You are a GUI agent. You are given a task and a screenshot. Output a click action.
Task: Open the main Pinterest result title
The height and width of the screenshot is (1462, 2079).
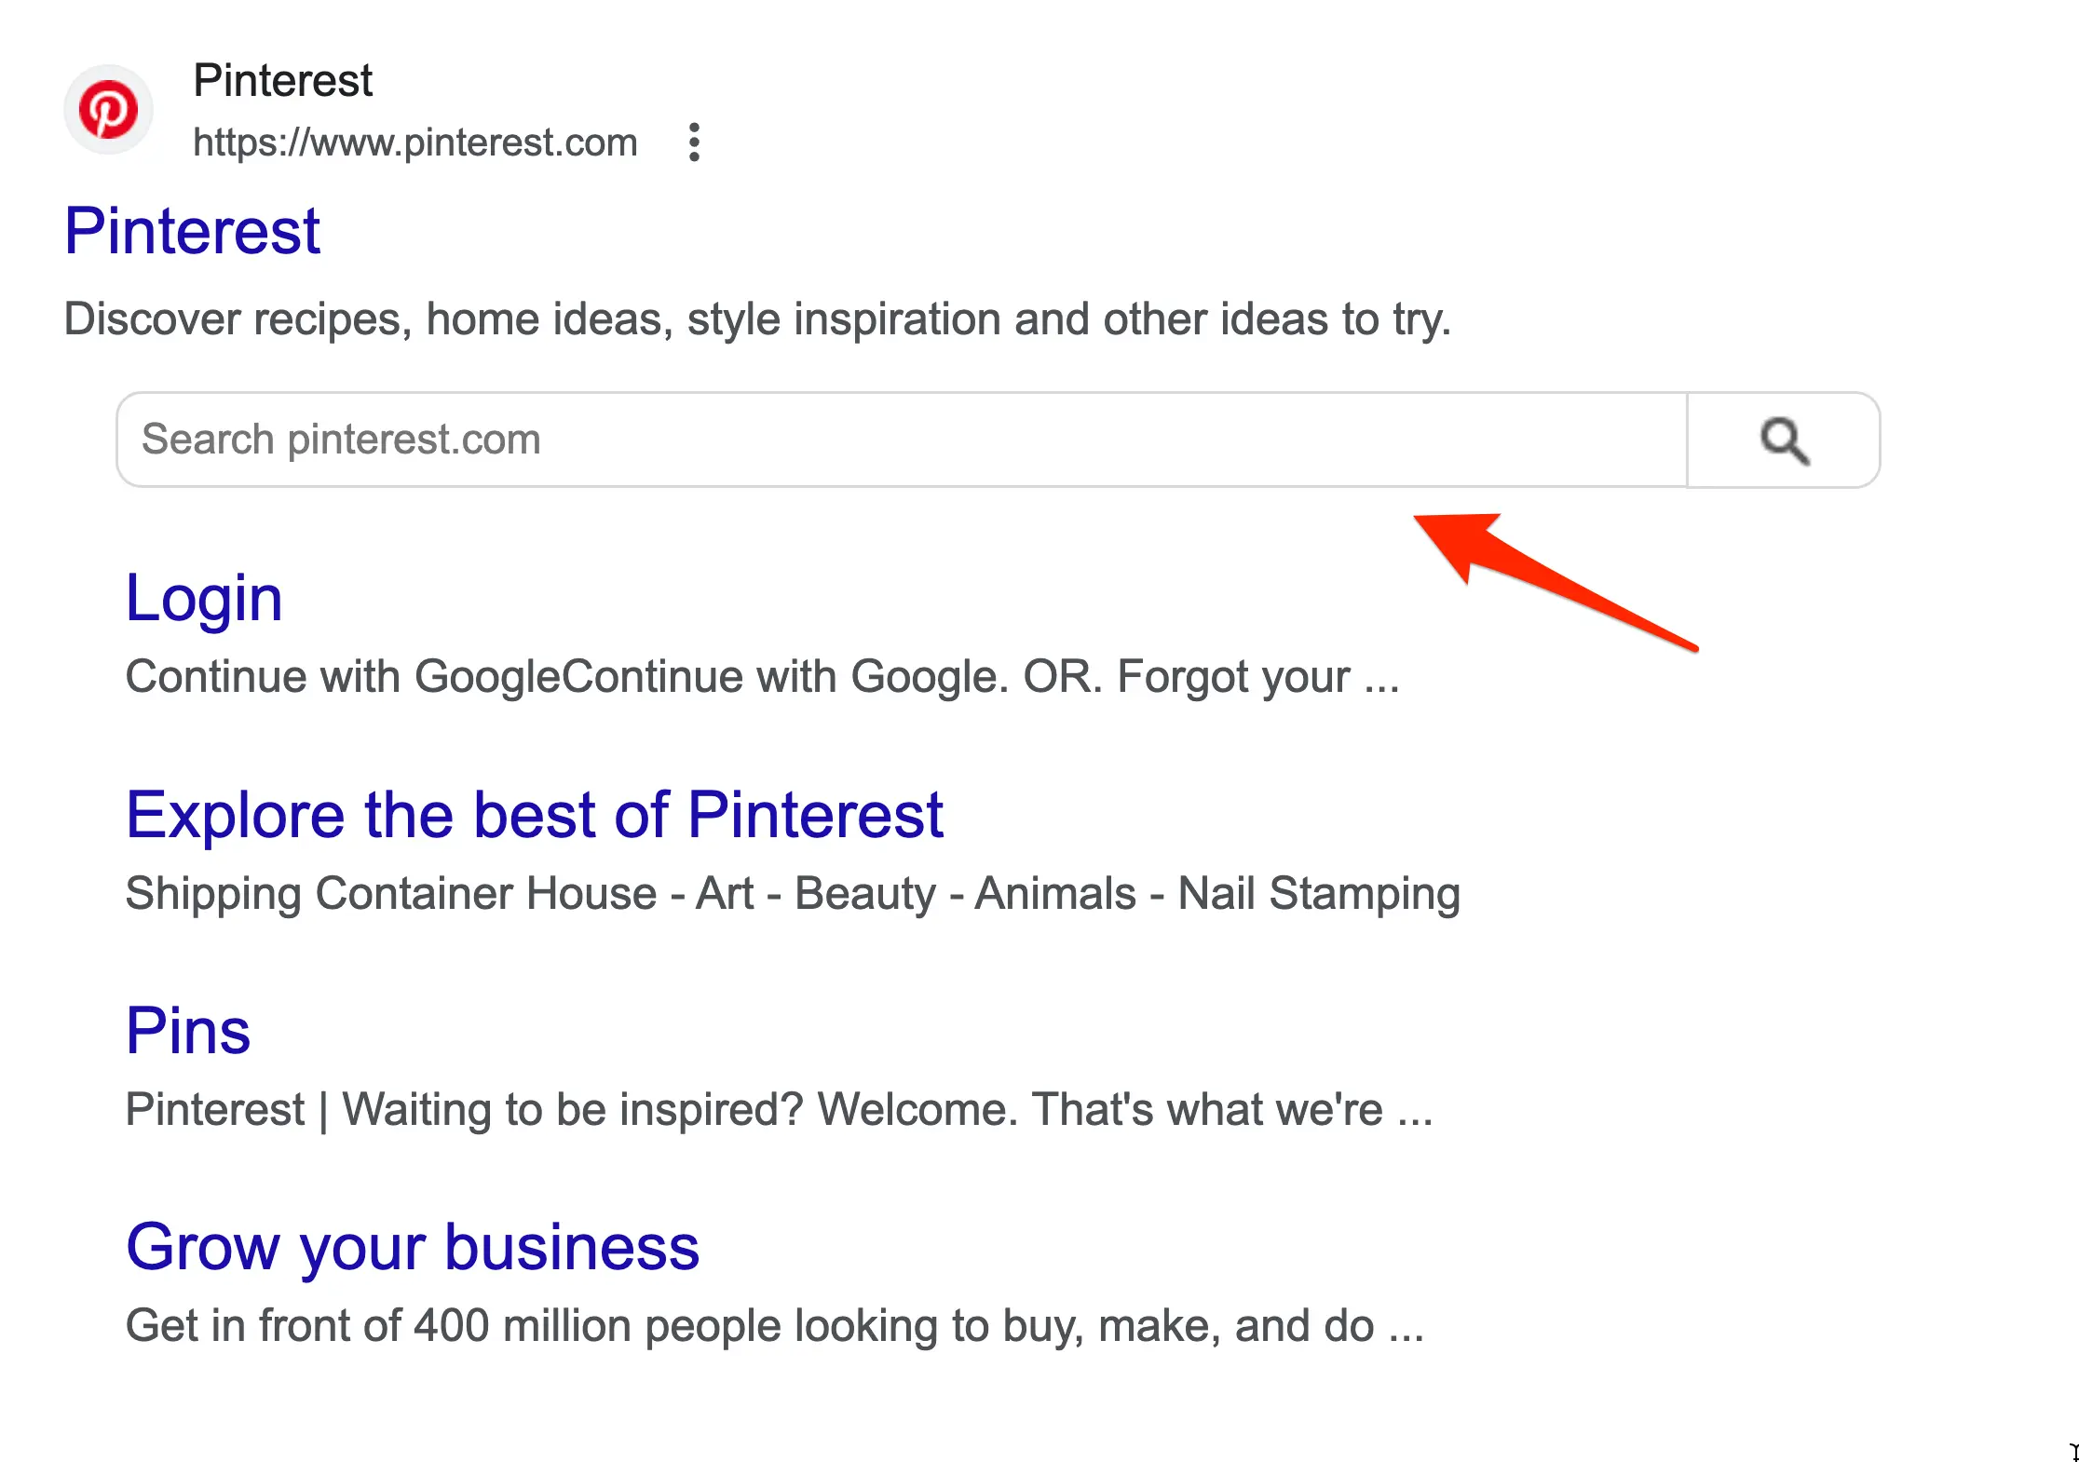[x=192, y=231]
